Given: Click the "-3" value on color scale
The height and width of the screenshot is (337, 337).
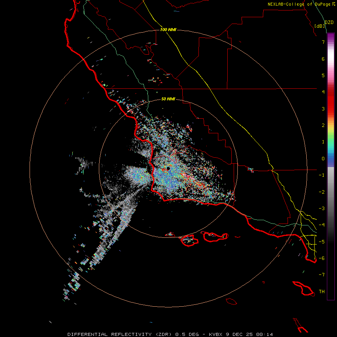Looking at the screenshot, I should click(x=322, y=208).
